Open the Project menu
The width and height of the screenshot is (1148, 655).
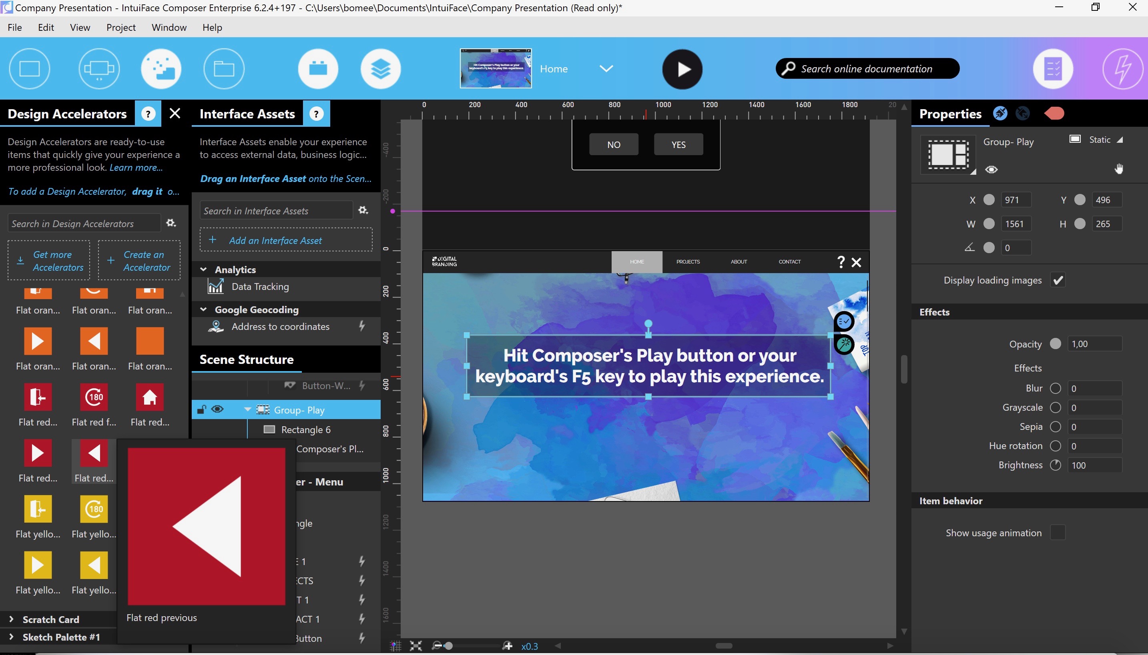tap(120, 28)
